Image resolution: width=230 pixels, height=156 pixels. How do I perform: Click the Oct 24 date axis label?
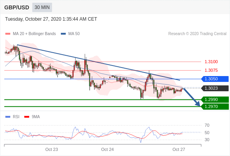107,149
